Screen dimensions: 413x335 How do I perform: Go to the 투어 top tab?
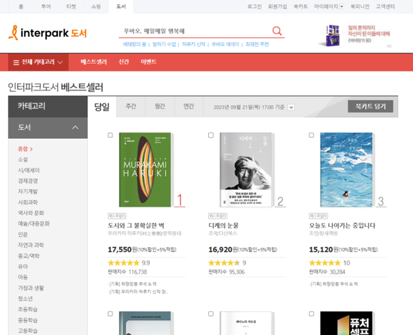coord(46,7)
